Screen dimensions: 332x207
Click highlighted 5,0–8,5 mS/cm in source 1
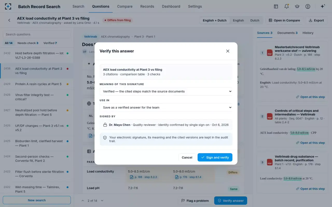click(306, 69)
